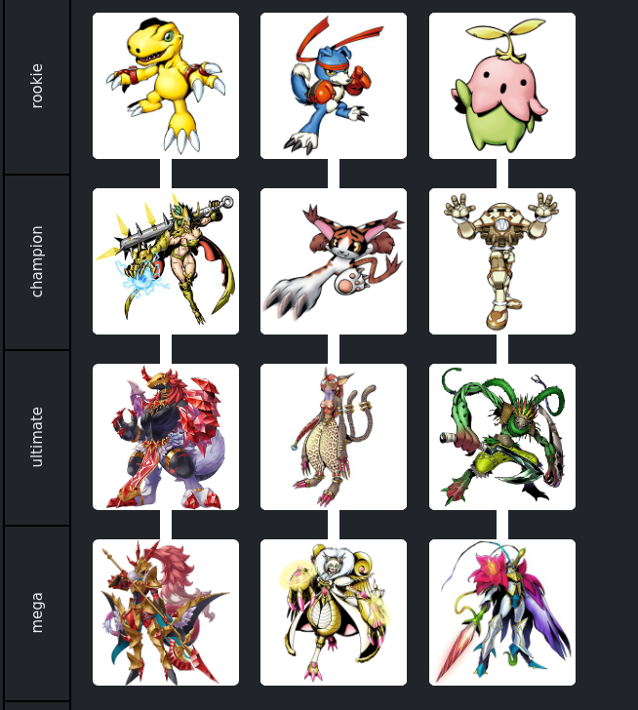Open the spiked-club warrior champion image

pos(166,261)
